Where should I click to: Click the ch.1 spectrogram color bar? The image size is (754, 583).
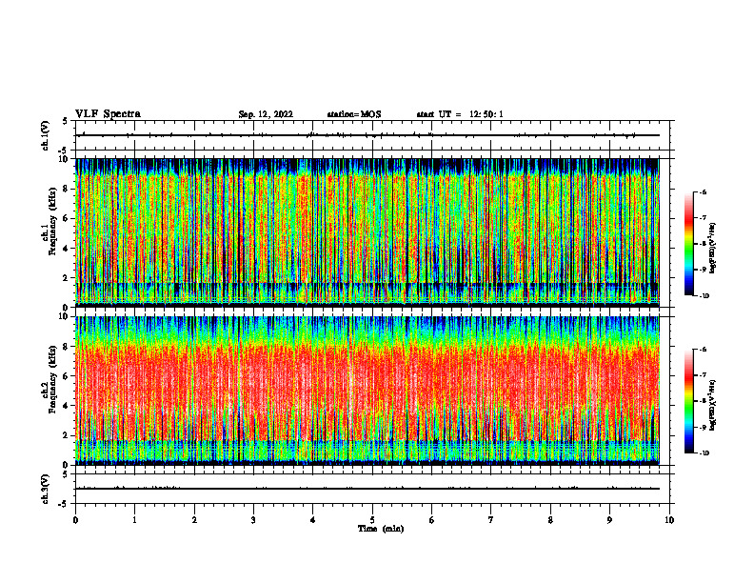point(688,244)
